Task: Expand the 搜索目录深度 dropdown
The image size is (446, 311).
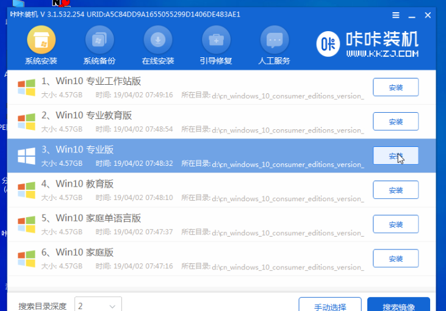Action: pyautogui.click(x=98, y=306)
